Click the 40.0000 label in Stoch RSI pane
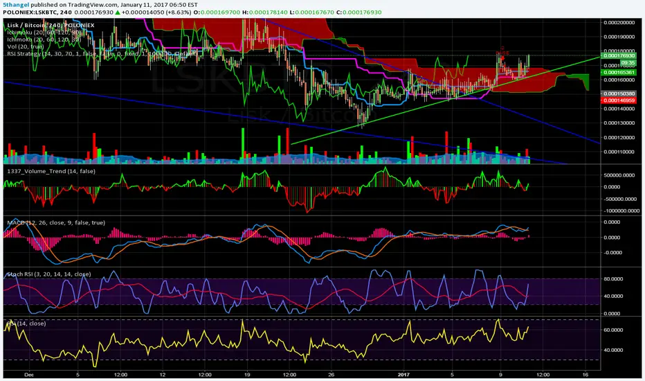Screen dimensions: 645x381 pyautogui.click(x=613, y=296)
